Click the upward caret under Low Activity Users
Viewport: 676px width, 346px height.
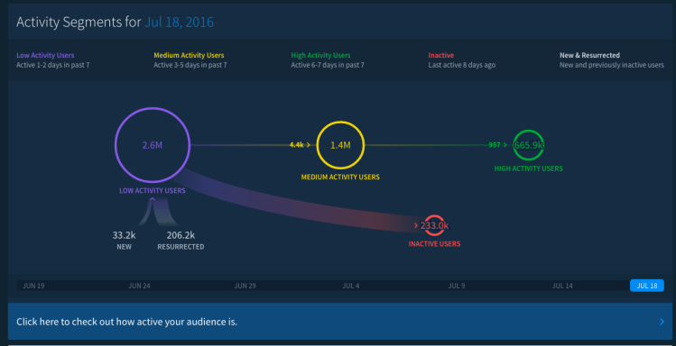click(x=152, y=198)
